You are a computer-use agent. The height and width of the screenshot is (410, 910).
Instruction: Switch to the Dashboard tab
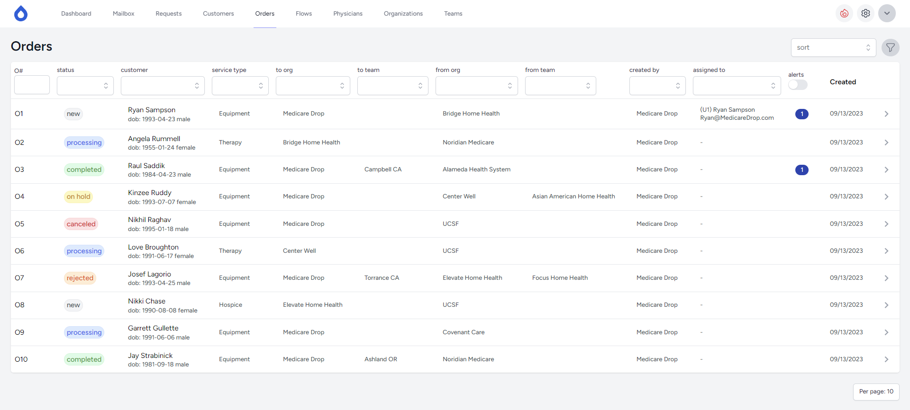coord(76,14)
